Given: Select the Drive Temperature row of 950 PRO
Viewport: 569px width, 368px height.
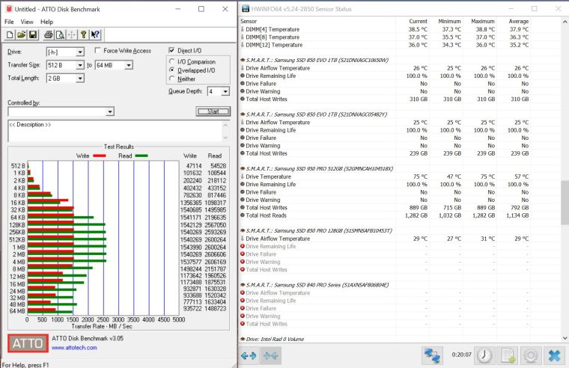Looking at the screenshot, I should point(385,177).
